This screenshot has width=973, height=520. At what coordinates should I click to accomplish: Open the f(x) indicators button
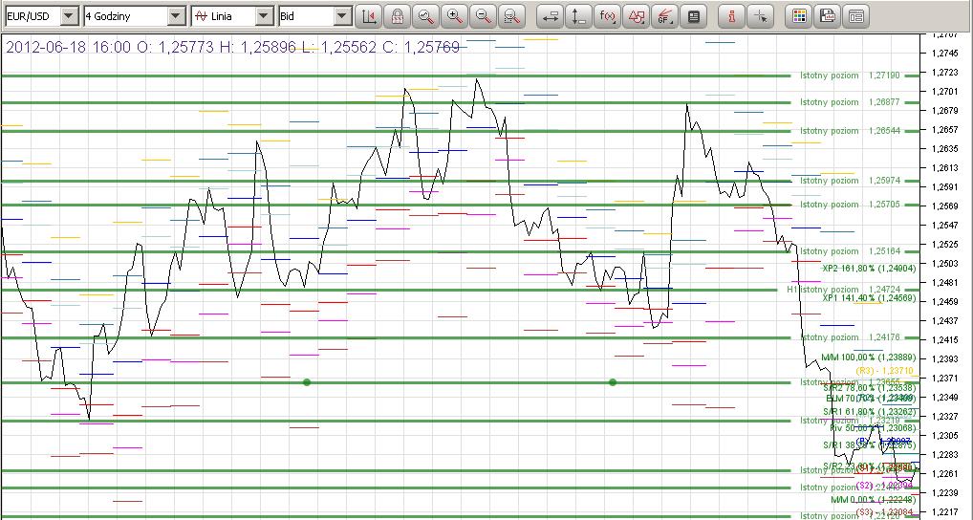point(608,17)
